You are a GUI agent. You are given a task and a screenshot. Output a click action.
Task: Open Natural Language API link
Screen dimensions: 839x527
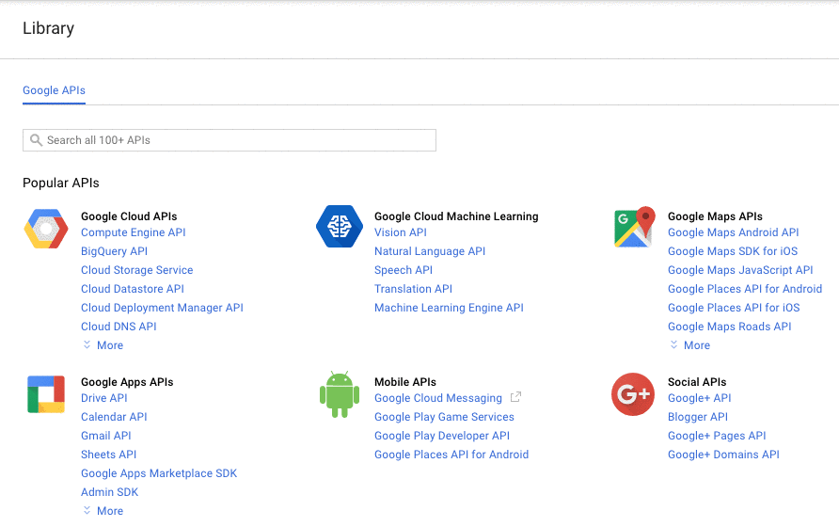(x=430, y=251)
